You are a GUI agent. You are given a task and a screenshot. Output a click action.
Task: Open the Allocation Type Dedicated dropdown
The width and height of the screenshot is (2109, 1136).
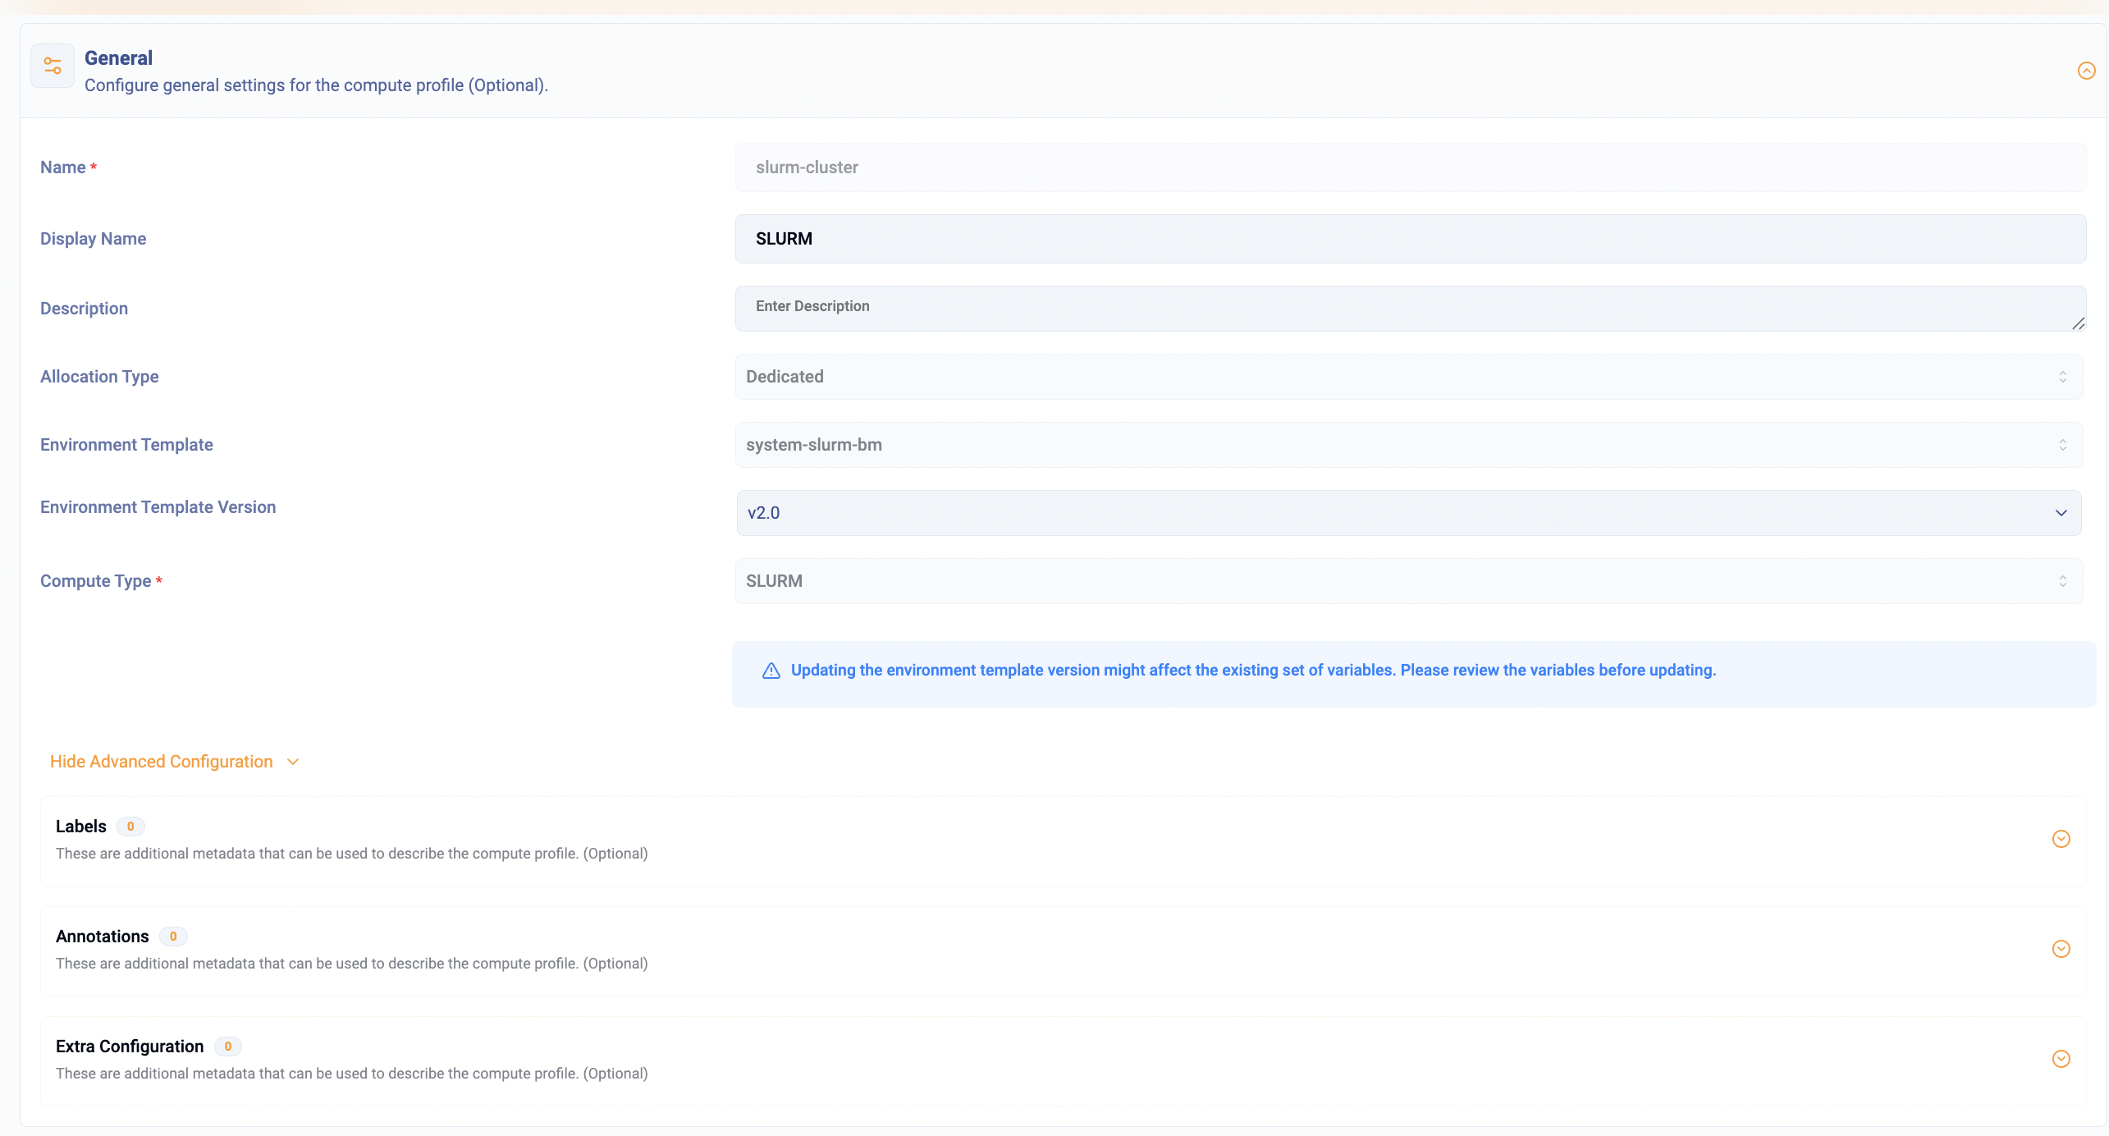[x=1408, y=377]
